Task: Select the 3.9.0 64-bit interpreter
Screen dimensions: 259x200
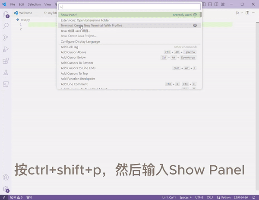Action: (241, 197)
